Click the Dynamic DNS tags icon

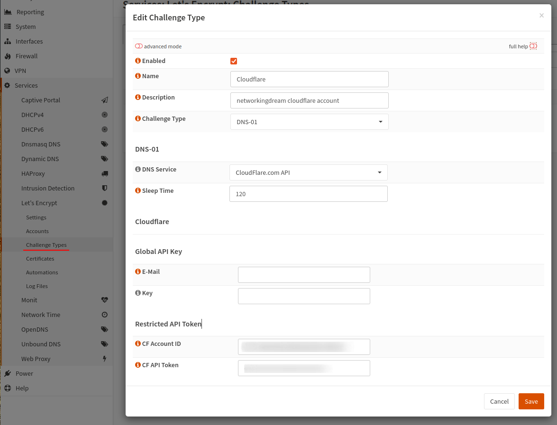104,159
